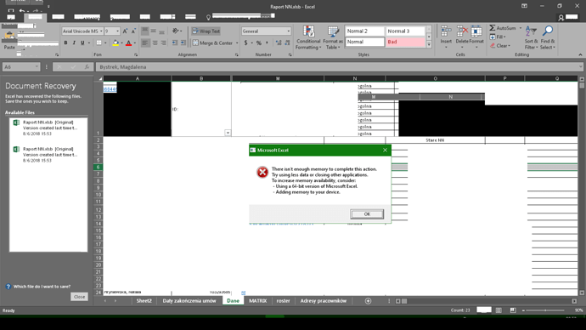
Task: Click OK in the memory error dialog
Action: coord(367,214)
